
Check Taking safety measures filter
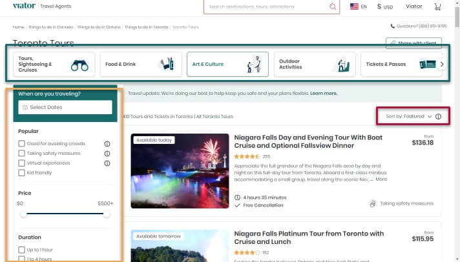point(21,154)
